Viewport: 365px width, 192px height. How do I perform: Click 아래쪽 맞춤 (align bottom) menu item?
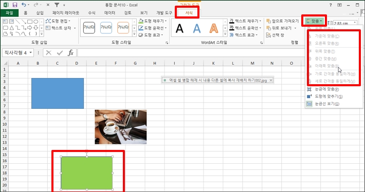point(334,66)
